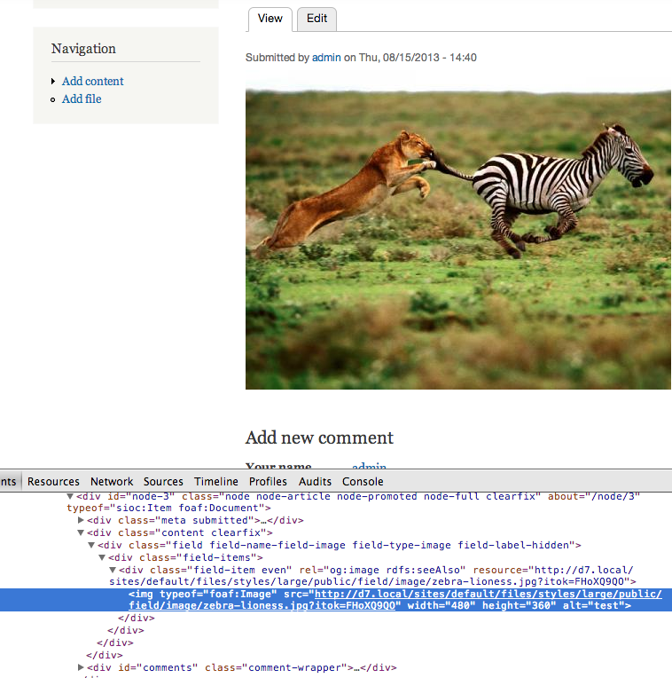This screenshot has height=678, width=672.
Task: Open the Profiles devtools tab
Action: [268, 481]
